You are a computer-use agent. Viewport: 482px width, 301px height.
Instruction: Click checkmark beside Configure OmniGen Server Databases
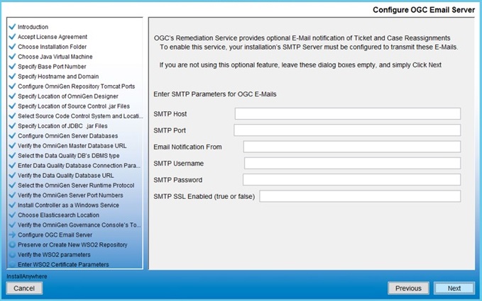point(12,135)
